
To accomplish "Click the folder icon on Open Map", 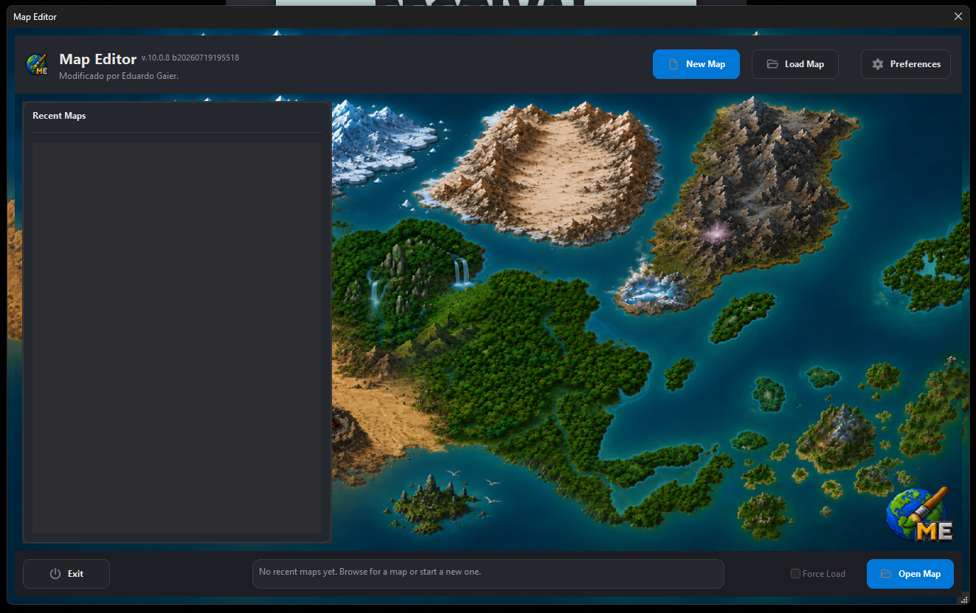I will [x=886, y=574].
